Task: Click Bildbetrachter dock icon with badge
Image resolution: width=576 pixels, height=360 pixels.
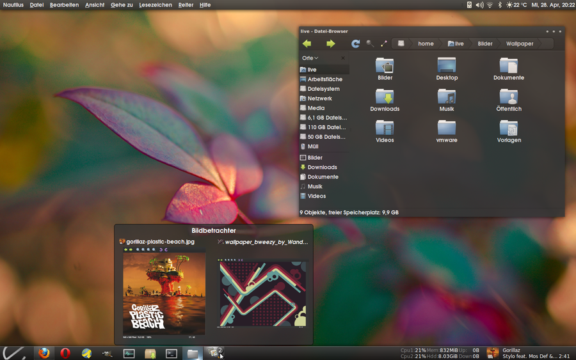Action: (214, 353)
